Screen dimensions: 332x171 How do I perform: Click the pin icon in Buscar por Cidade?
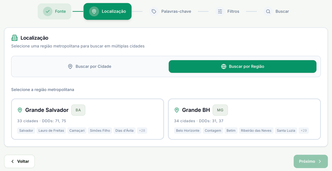[70, 66]
